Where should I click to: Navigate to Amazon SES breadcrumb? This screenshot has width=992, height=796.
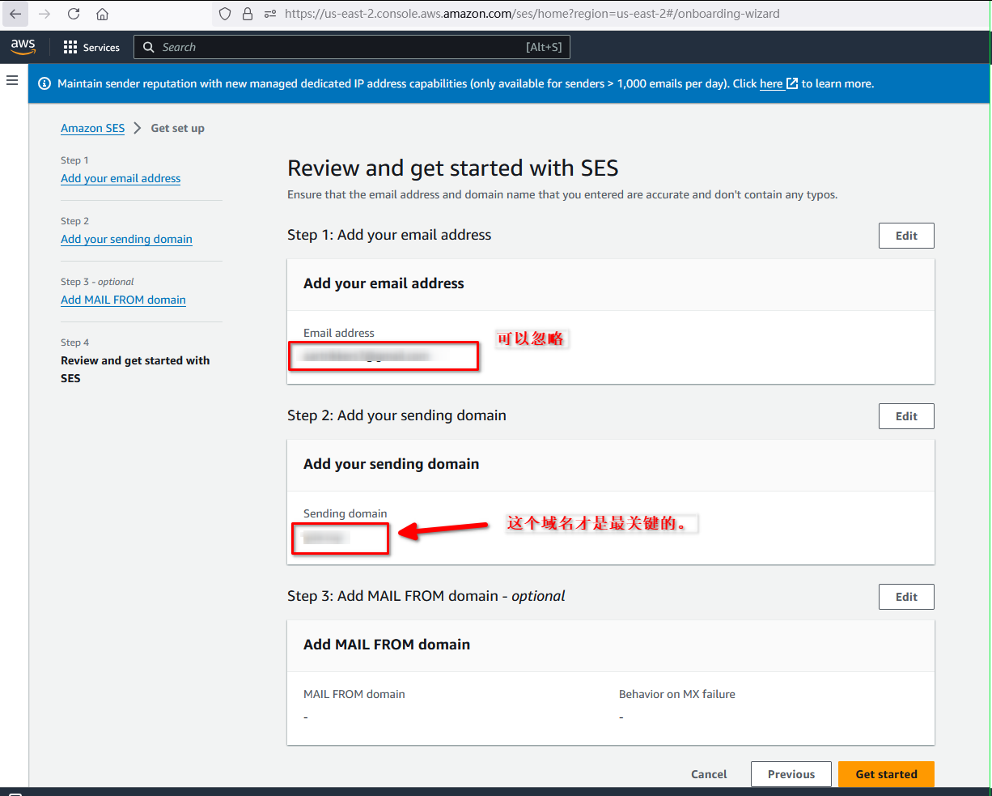click(x=93, y=128)
